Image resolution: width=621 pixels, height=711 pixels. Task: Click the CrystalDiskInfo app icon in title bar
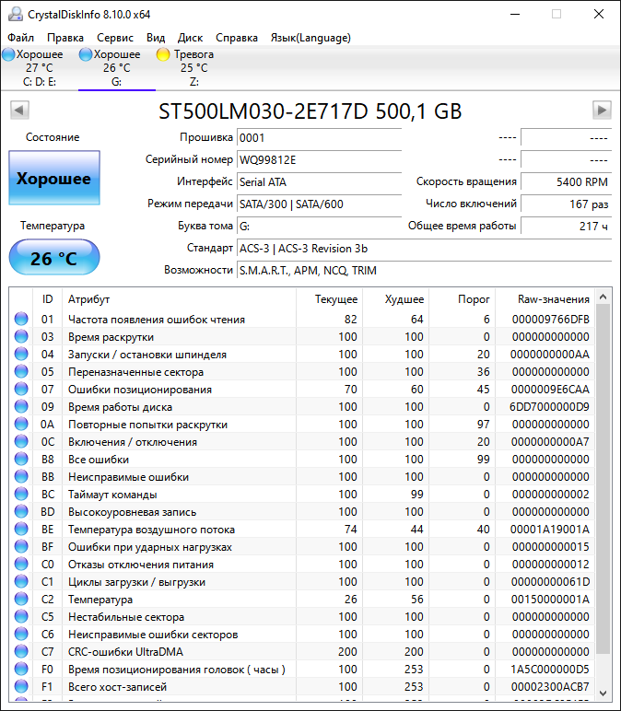pyautogui.click(x=16, y=14)
